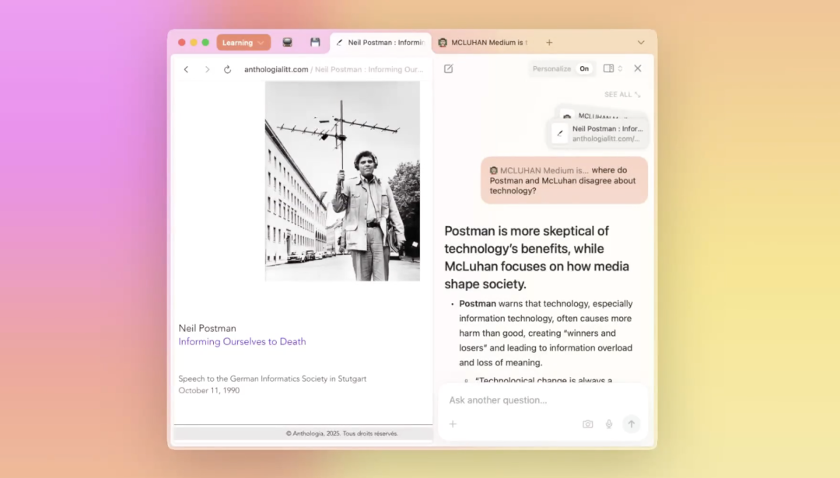Expand the tab list chevron at far right
The width and height of the screenshot is (840, 478).
tap(641, 43)
